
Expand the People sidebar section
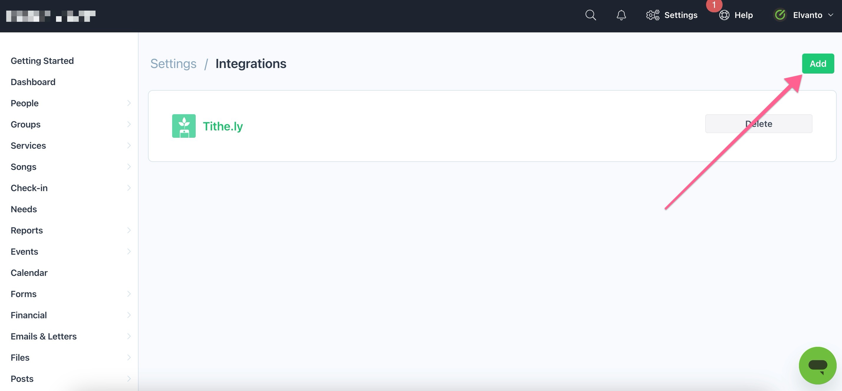pyautogui.click(x=129, y=103)
